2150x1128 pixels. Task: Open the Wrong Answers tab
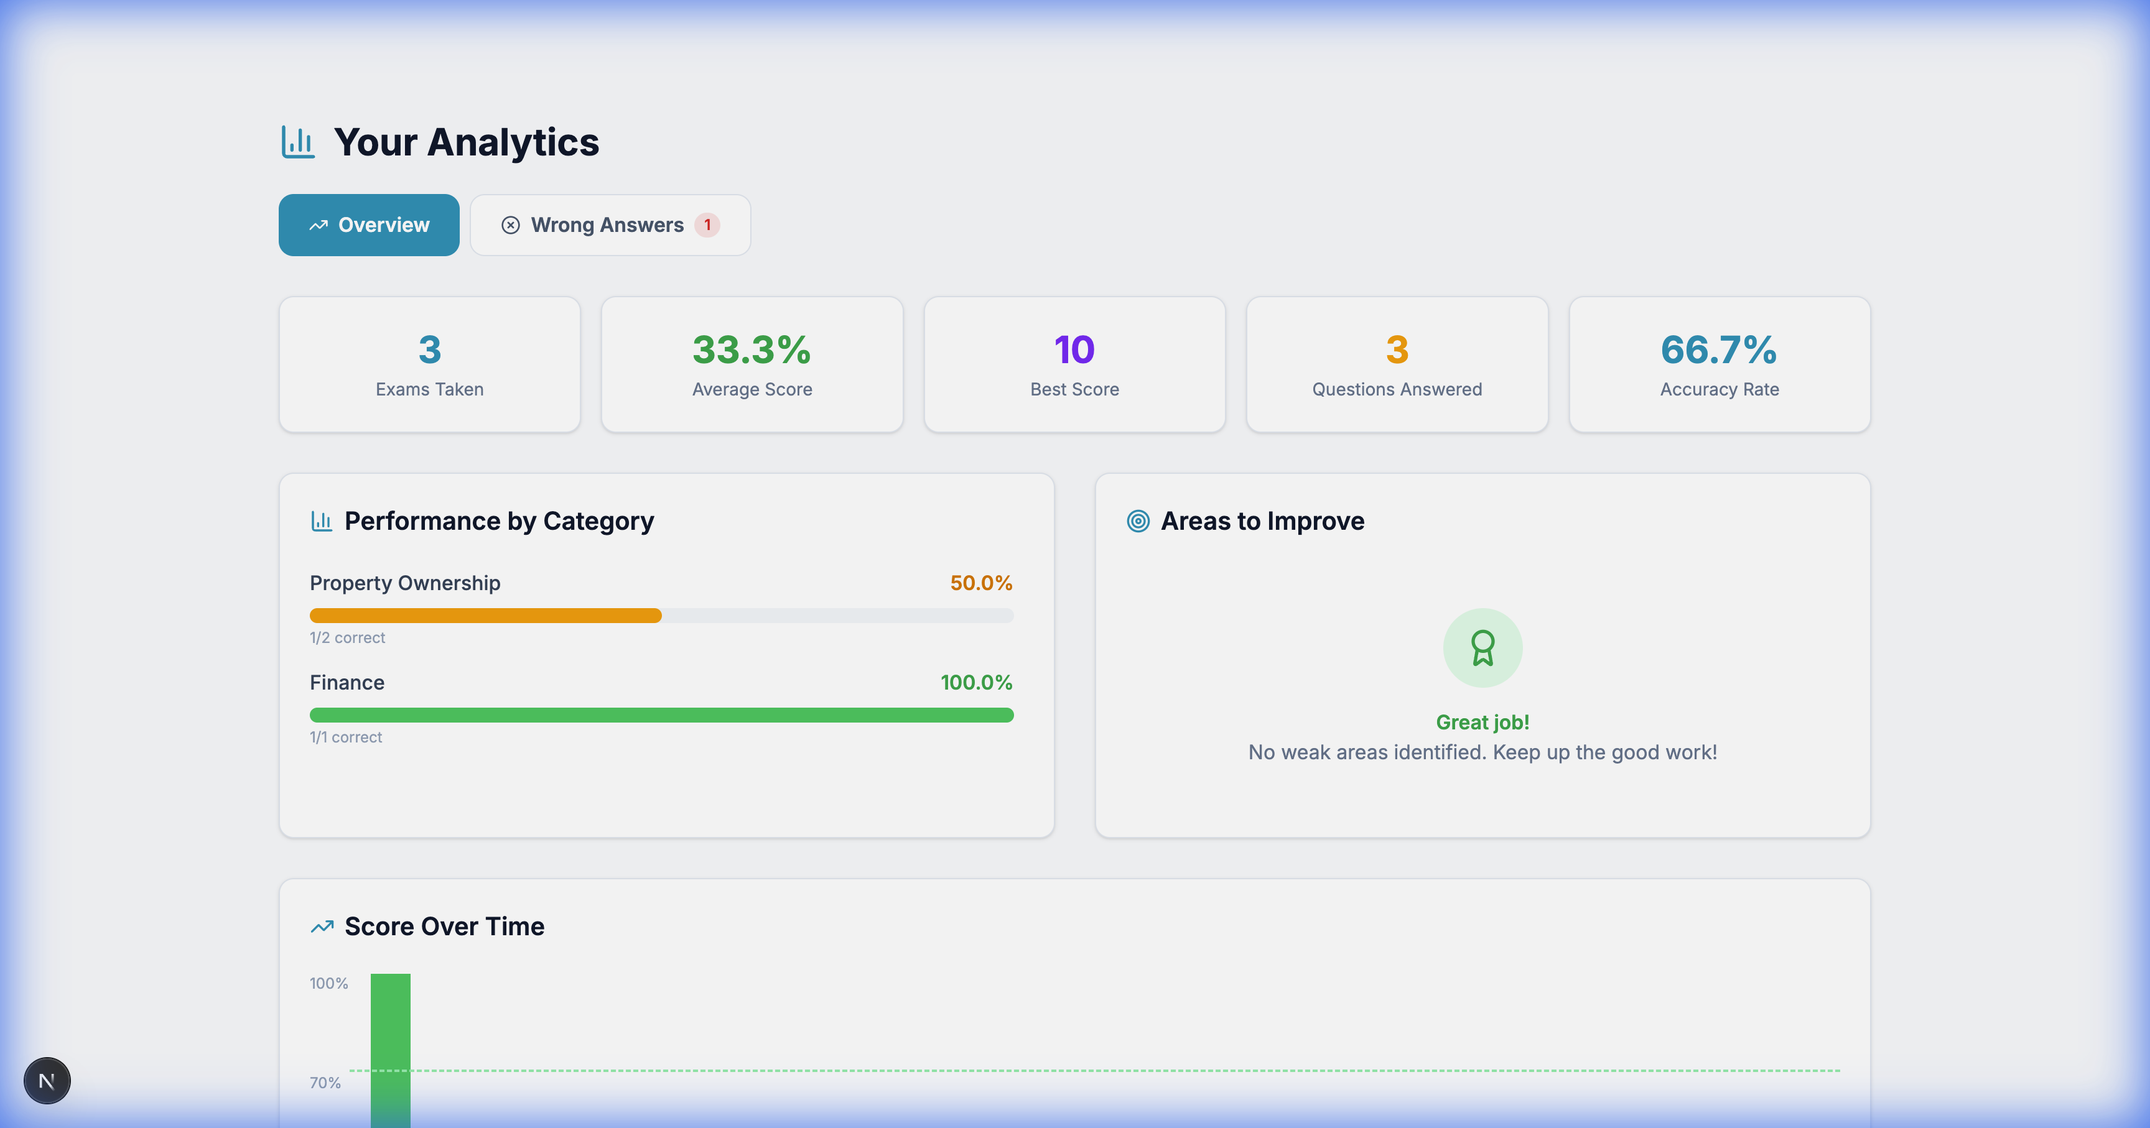pos(607,225)
